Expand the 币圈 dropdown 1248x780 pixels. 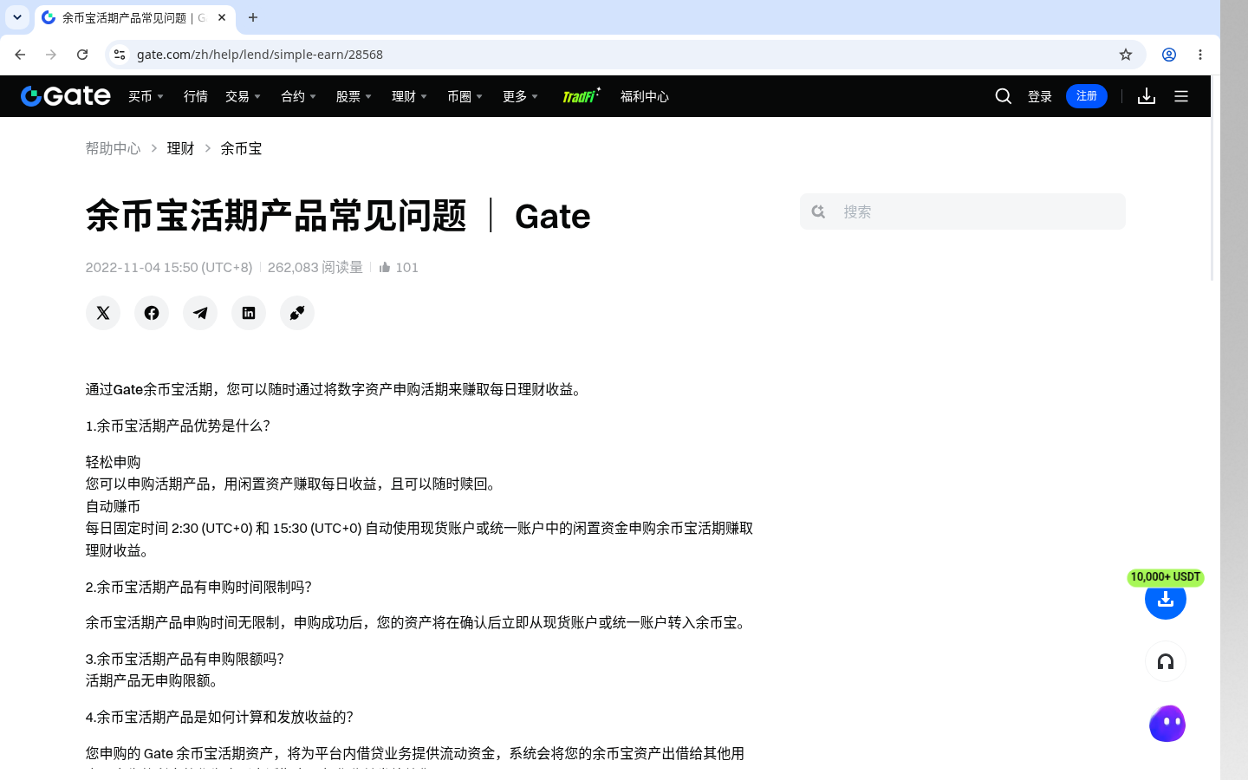(465, 96)
